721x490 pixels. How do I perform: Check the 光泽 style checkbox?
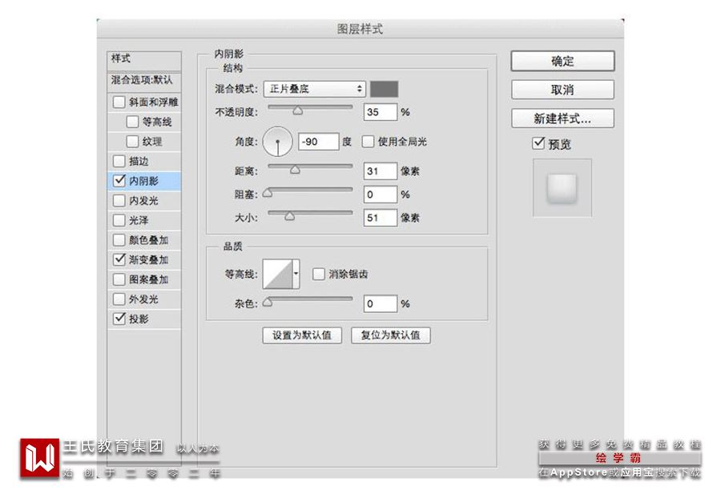point(119,220)
